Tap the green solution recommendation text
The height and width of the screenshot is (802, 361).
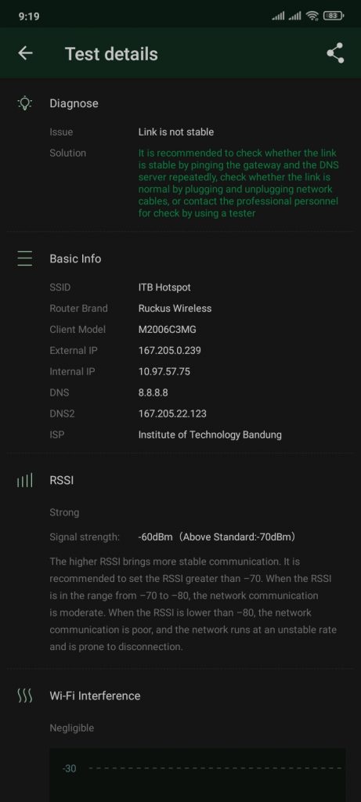coord(238,183)
